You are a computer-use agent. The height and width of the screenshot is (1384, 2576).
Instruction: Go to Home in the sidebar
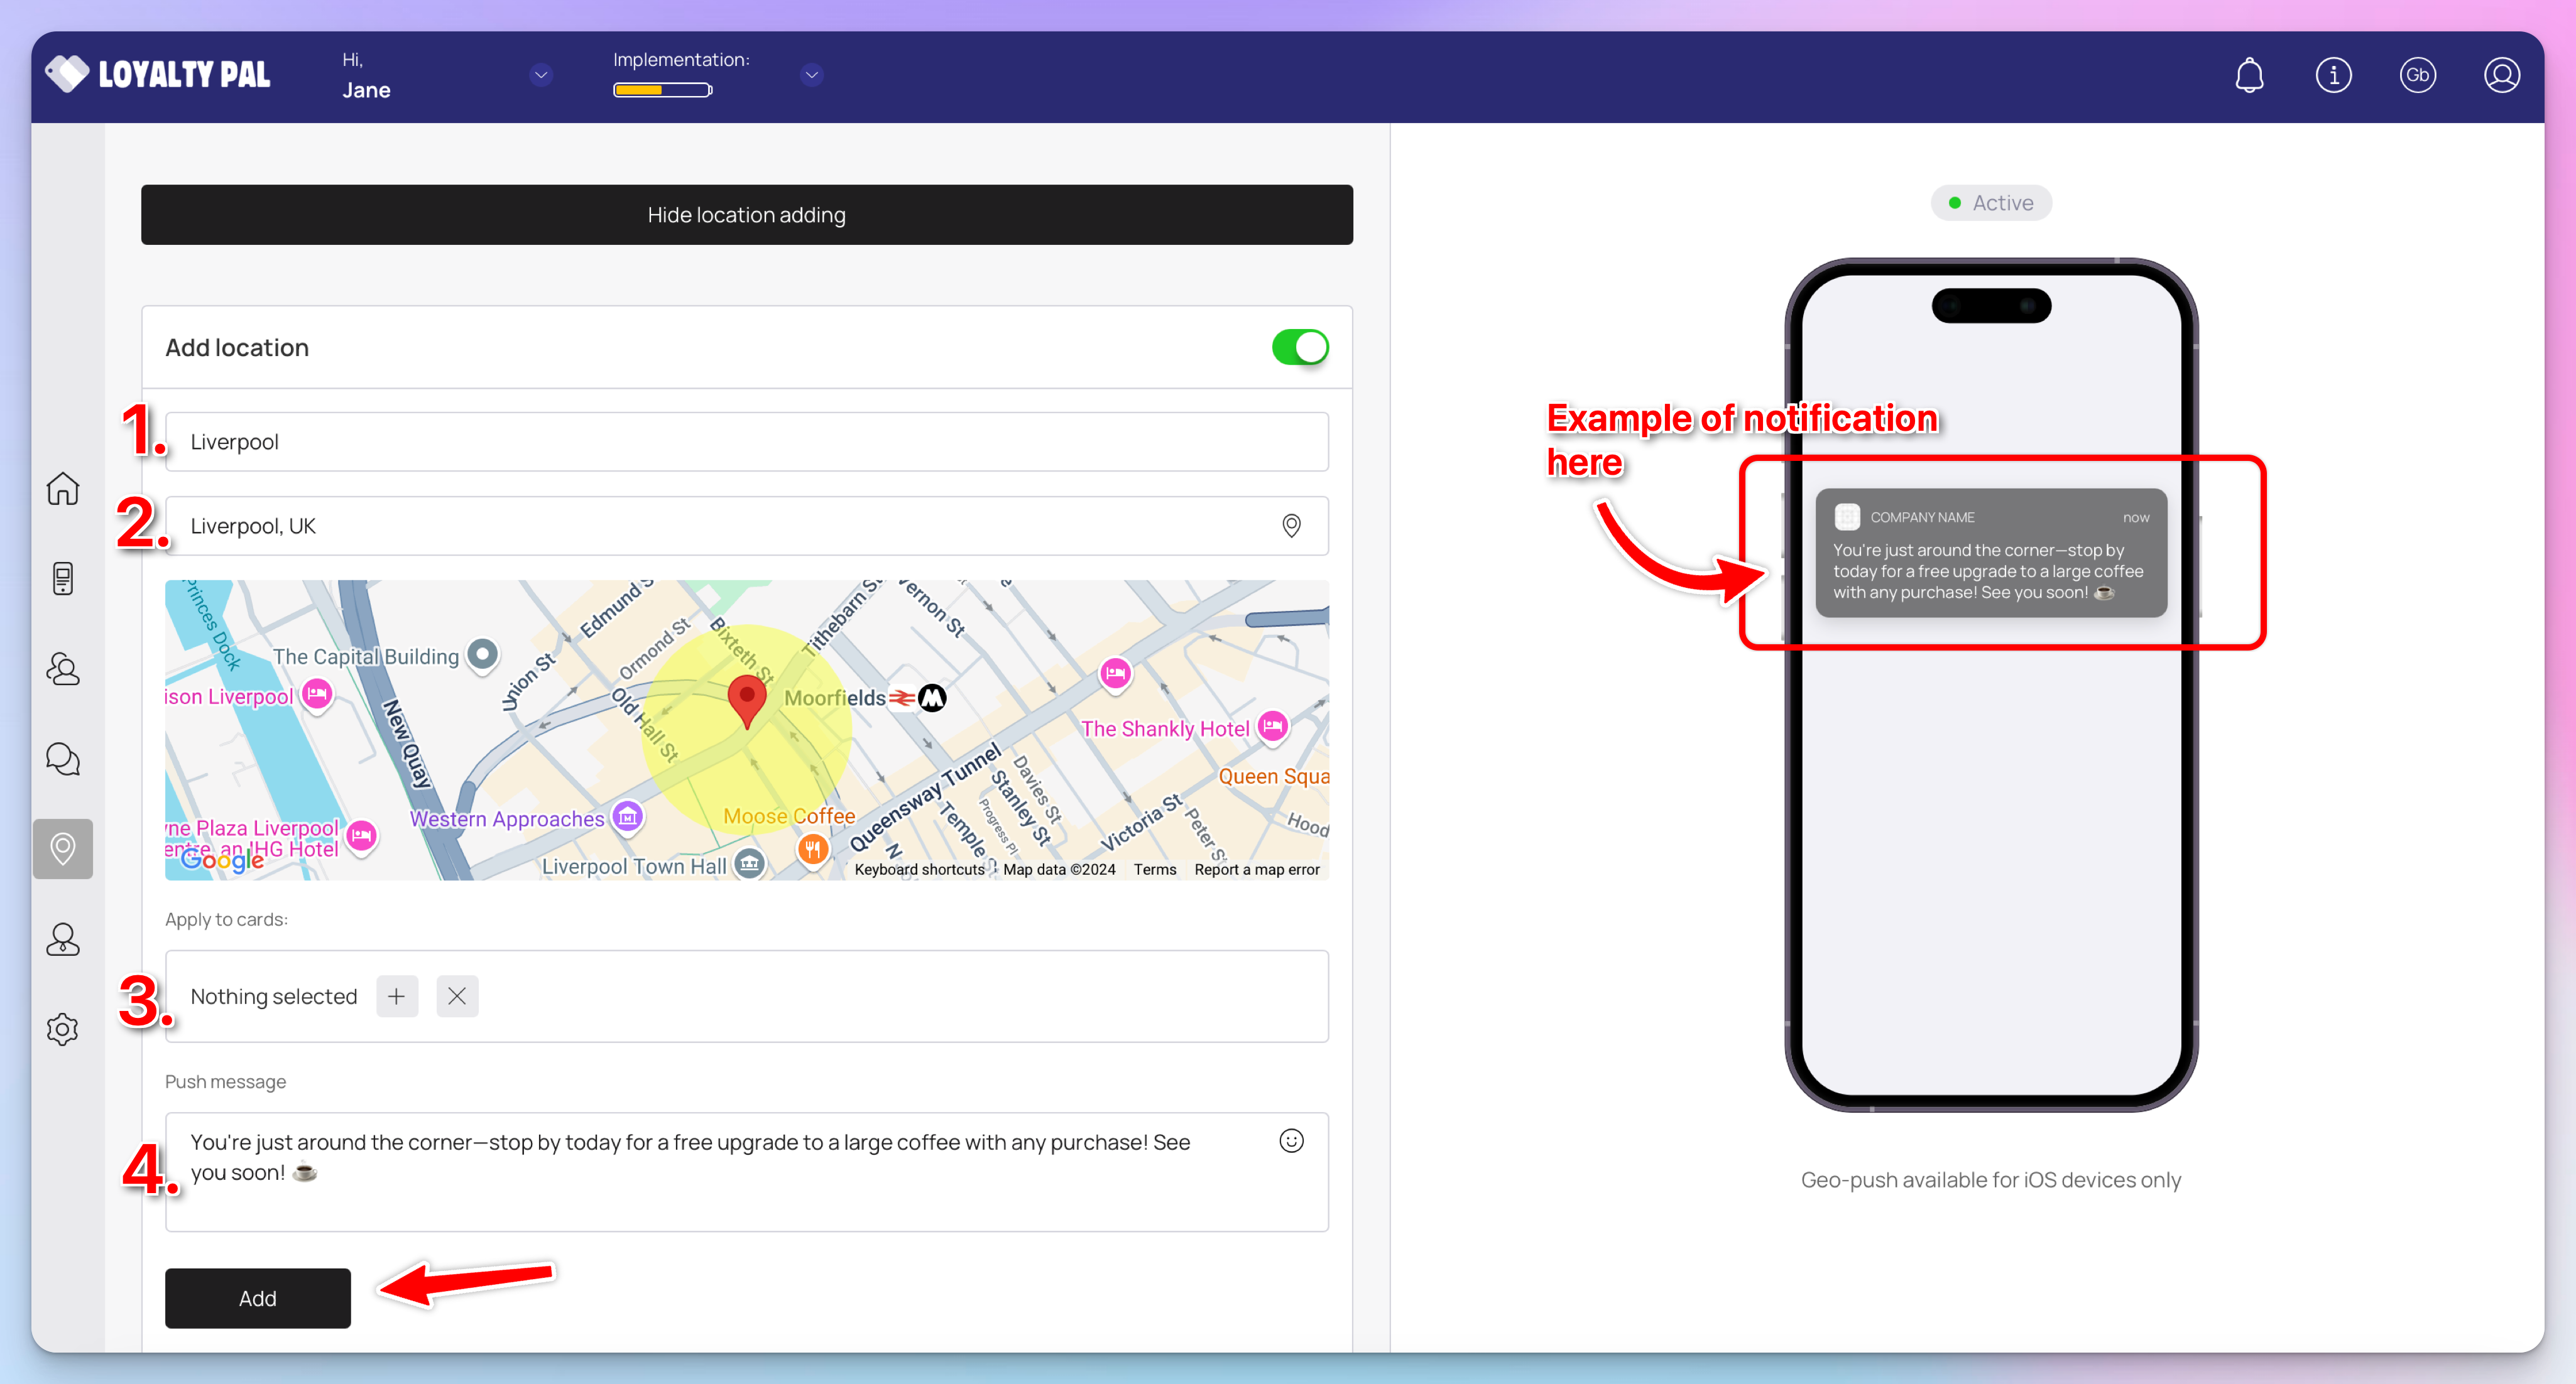pyautogui.click(x=63, y=489)
